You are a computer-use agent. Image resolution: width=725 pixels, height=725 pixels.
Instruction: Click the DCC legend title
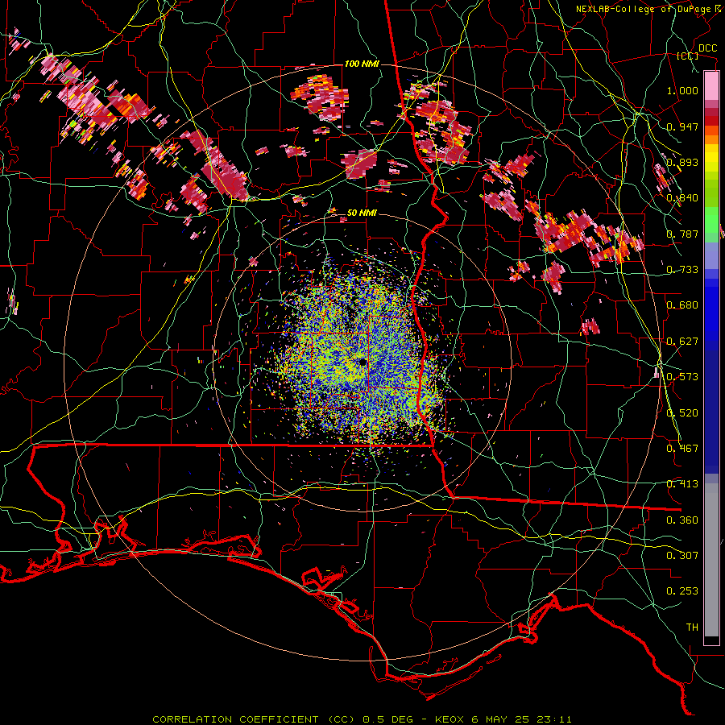tap(708, 48)
